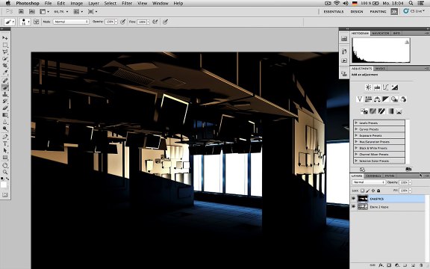
Task: Select the Zoom tool in the toolbox
Action: tap(5, 172)
